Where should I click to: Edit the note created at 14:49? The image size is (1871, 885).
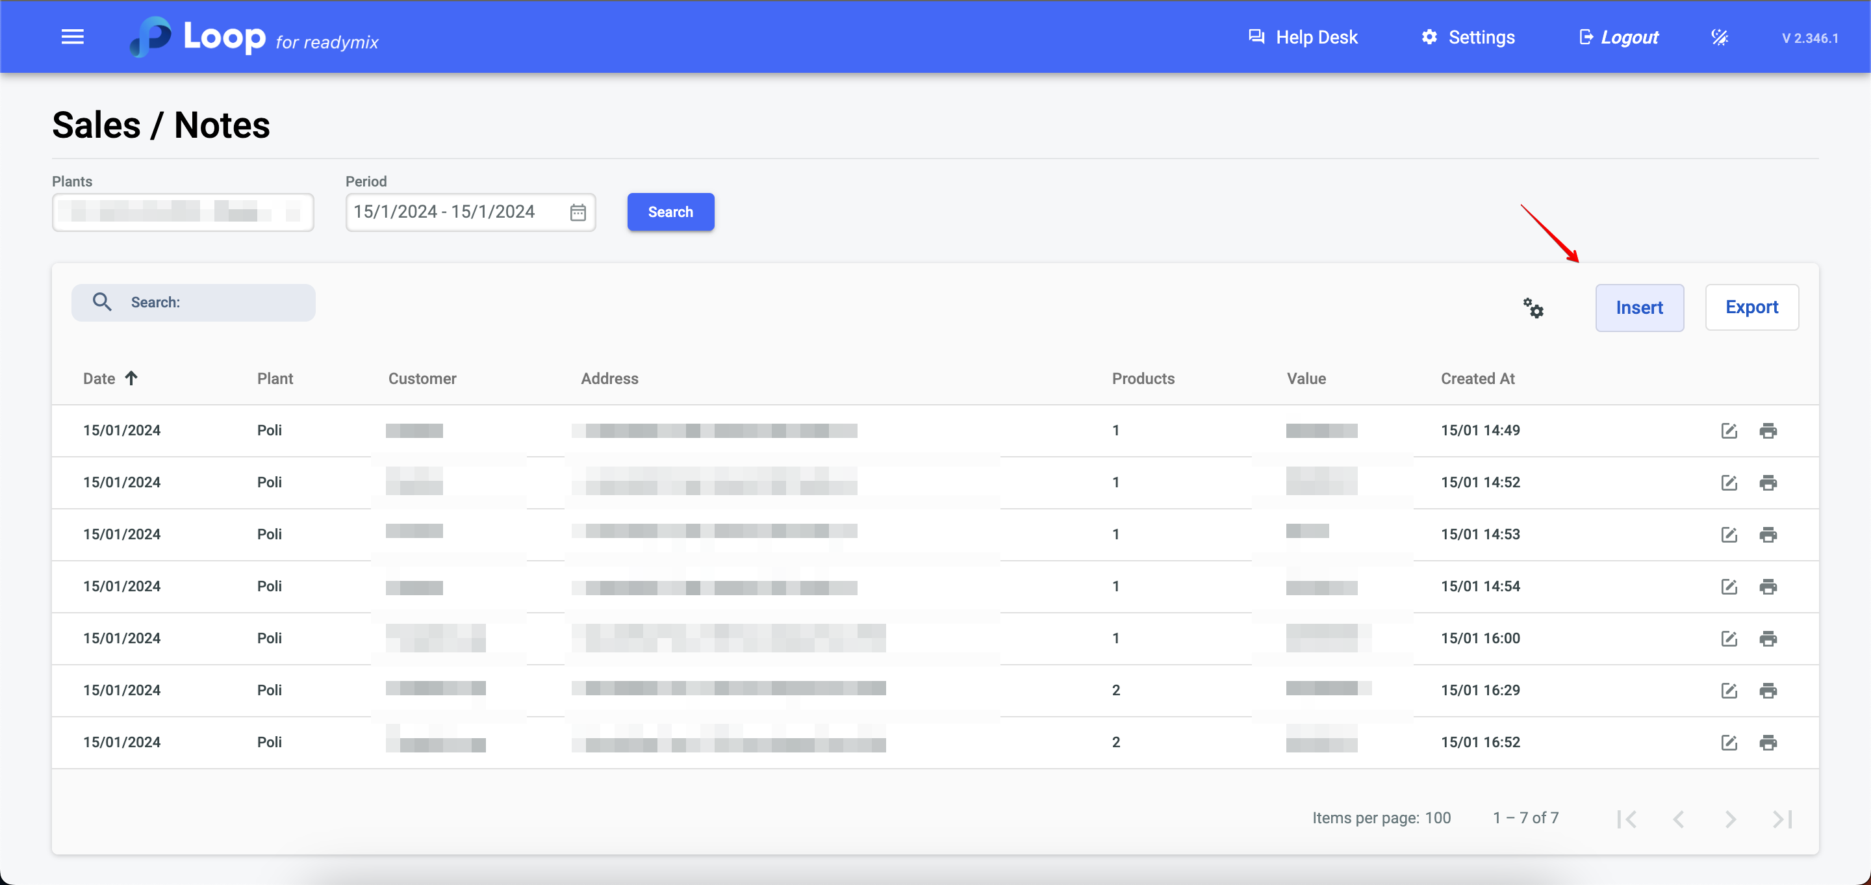(x=1729, y=431)
